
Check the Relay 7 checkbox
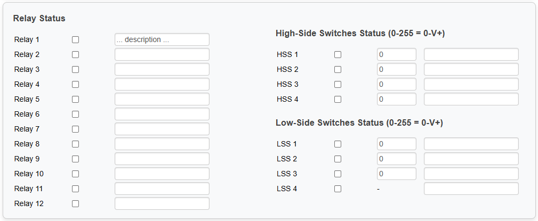(x=75, y=129)
